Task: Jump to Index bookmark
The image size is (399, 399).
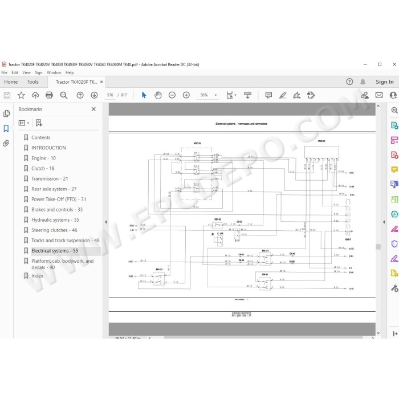Action: [x=37, y=276]
